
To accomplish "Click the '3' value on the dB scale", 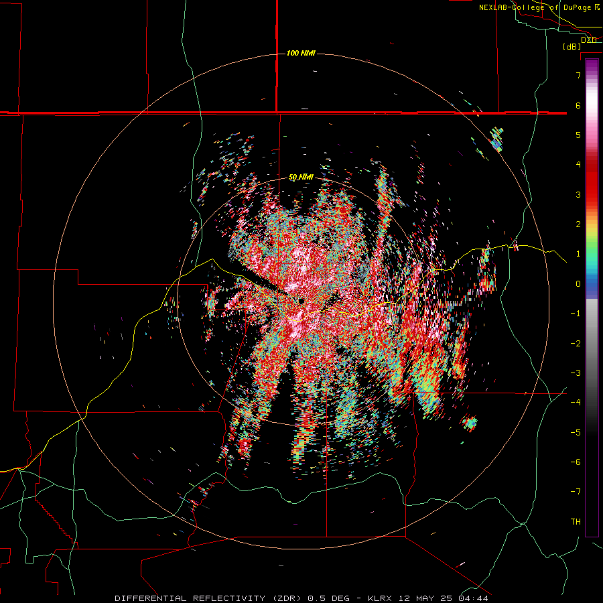I will [578, 194].
